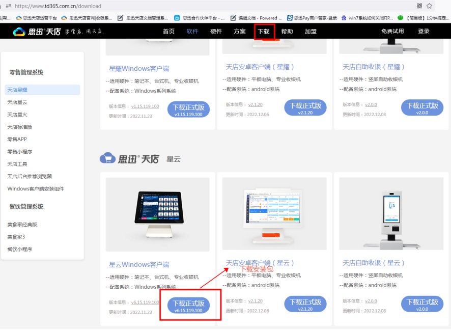This screenshot has height=330, width=451.
Task: Download 星耀Windows客户端 with the 下载正式版 button
Action: (x=188, y=109)
